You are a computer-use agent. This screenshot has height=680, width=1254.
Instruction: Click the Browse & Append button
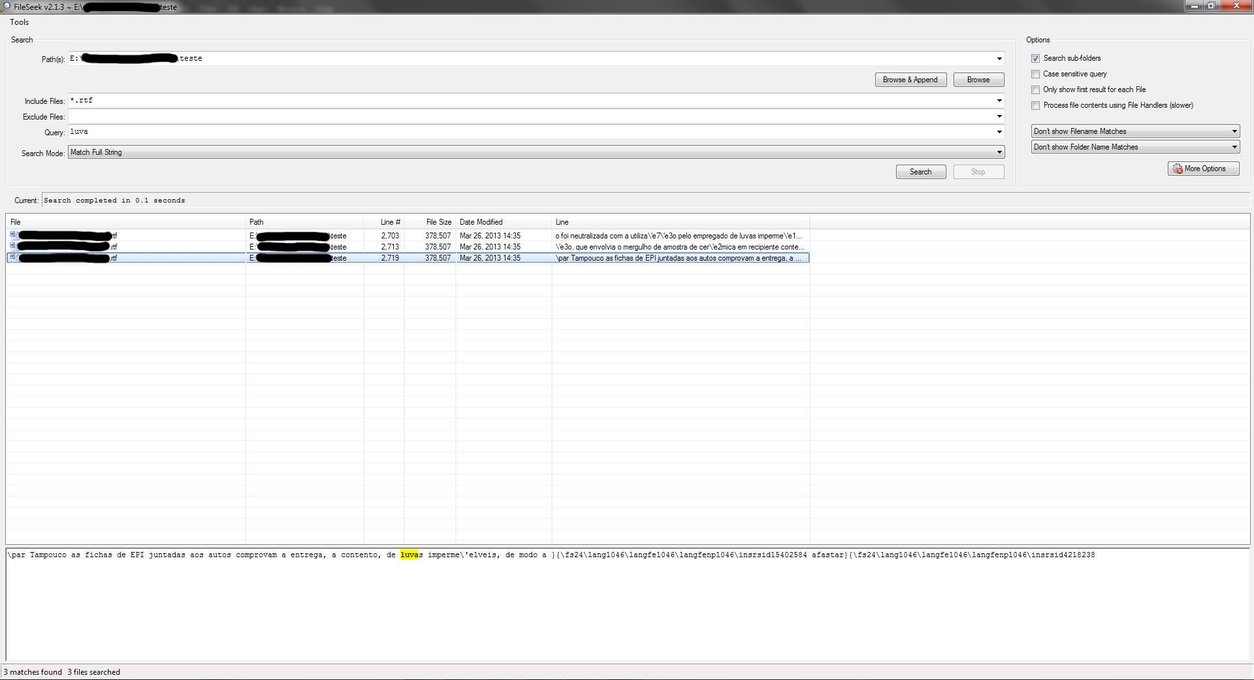pyautogui.click(x=910, y=80)
